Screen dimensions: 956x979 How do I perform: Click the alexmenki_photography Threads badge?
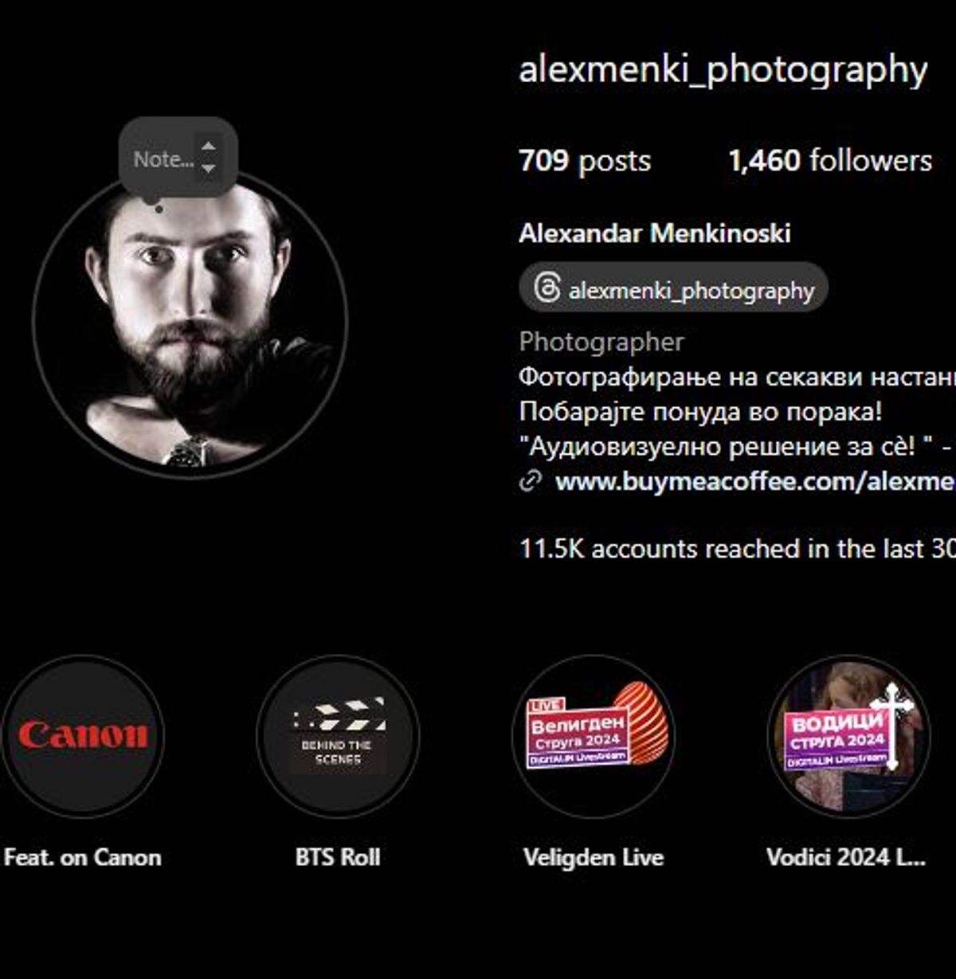tap(673, 288)
